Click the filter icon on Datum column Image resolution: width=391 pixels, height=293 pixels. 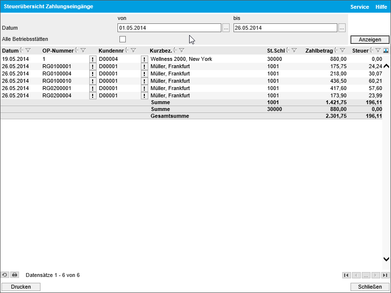(28, 51)
